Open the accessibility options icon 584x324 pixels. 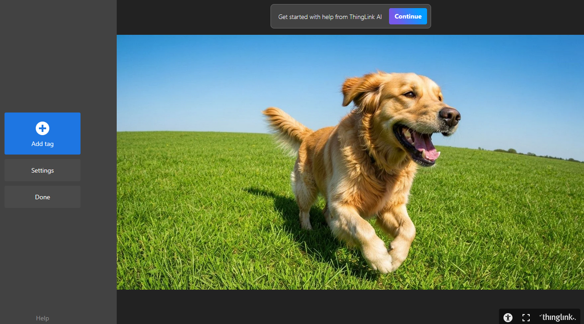(508, 318)
